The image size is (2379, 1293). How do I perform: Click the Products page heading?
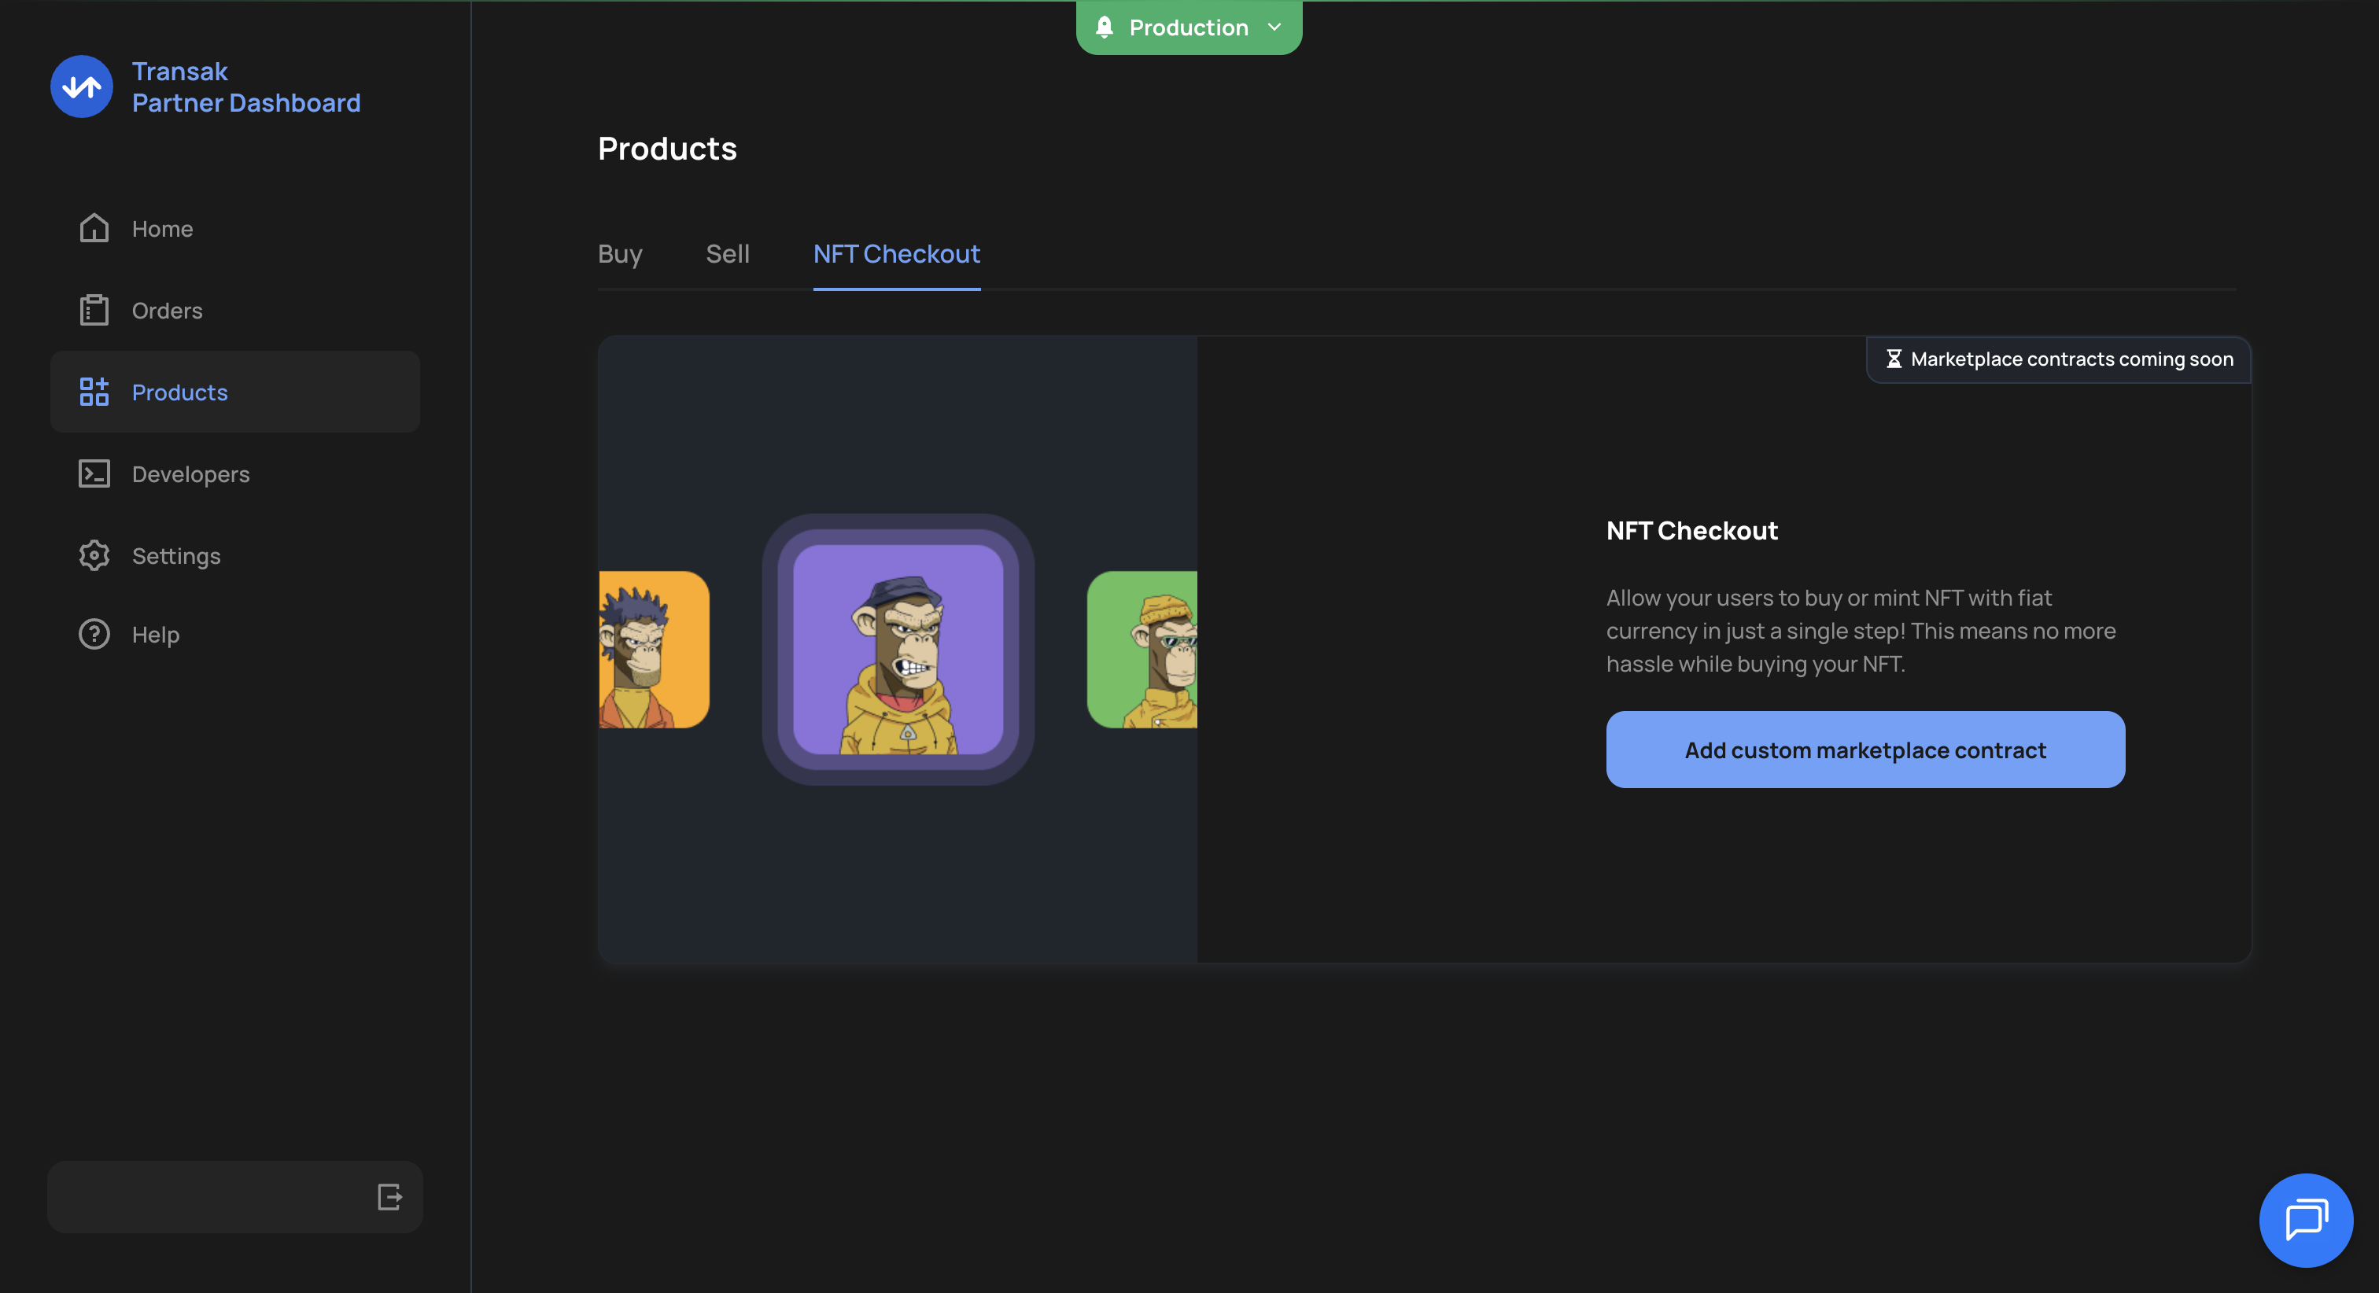[x=667, y=149]
